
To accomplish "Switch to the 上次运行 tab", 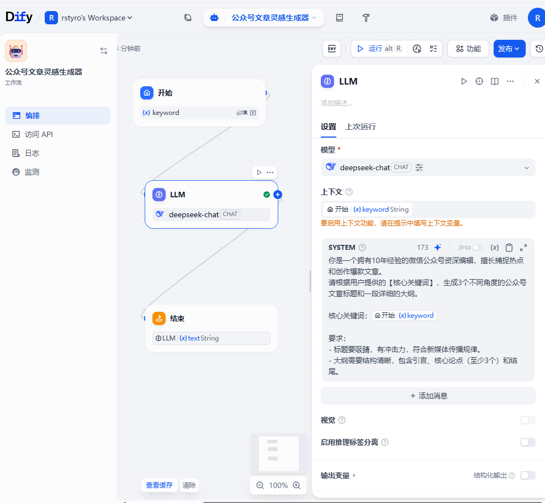I will (361, 127).
